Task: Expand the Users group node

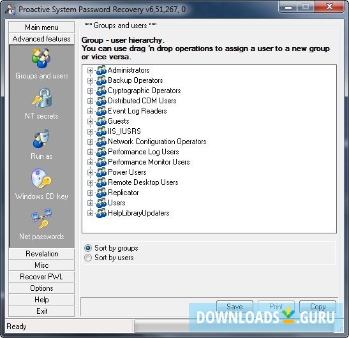Action: (90, 203)
